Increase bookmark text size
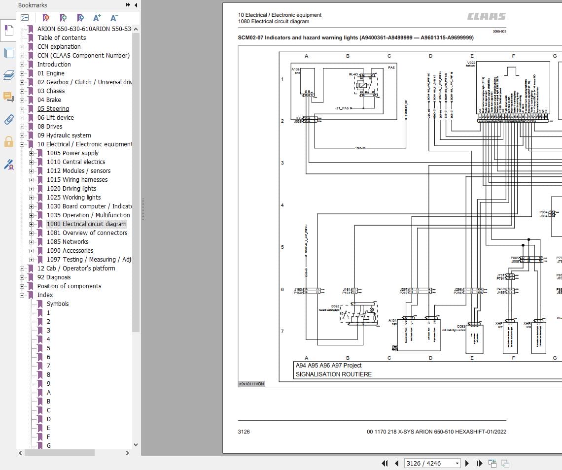The width and height of the screenshot is (562, 470). [97, 18]
